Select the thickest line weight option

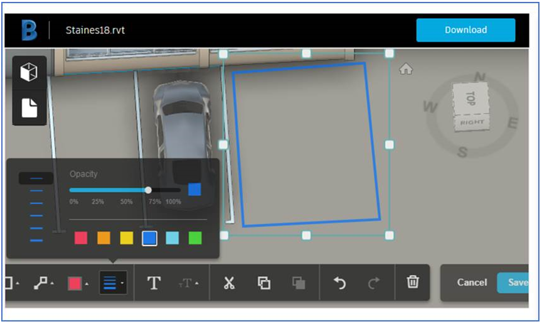[36, 240]
